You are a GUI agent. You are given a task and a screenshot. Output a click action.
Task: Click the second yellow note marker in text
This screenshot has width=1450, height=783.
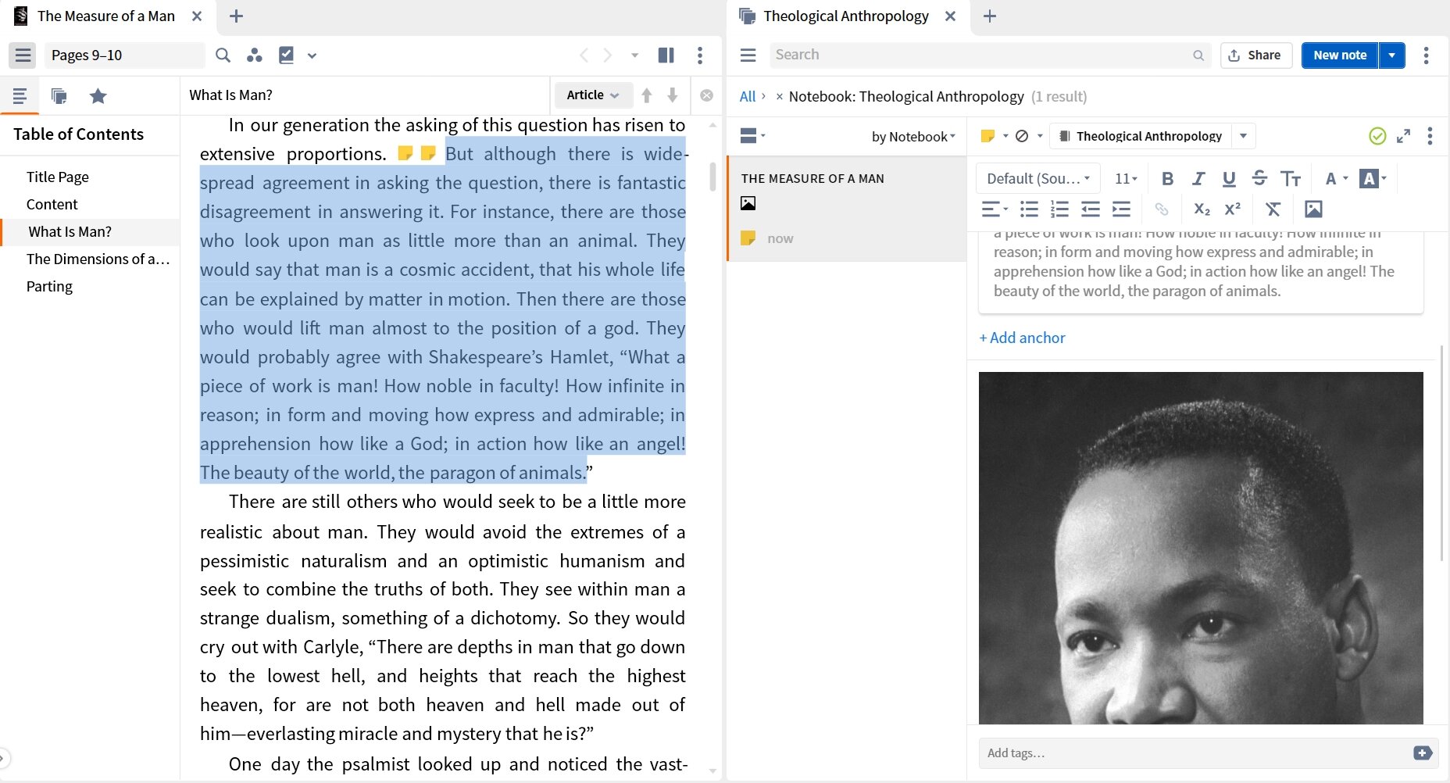coord(427,153)
